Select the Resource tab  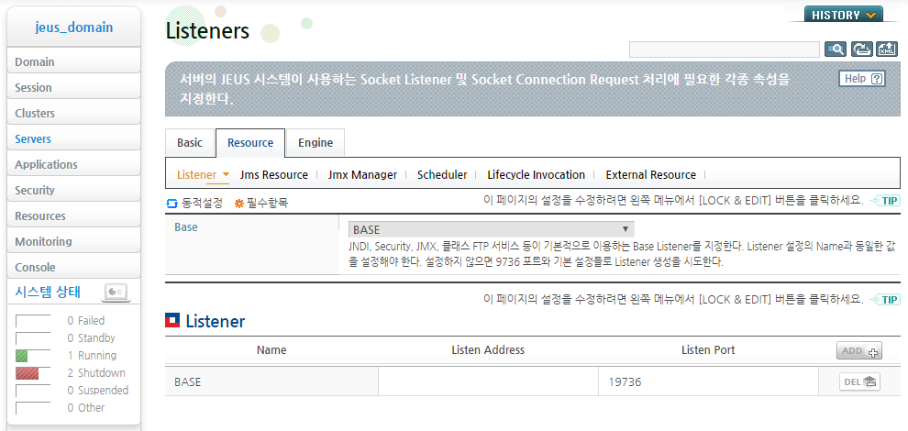coord(250,142)
